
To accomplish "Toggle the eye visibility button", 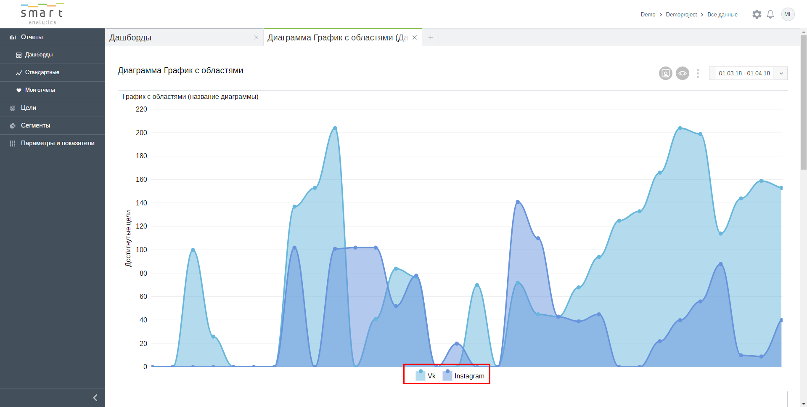I will [682, 73].
